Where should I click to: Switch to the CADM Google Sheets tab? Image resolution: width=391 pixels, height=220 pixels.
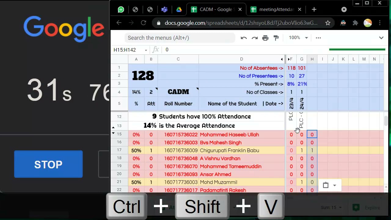(x=217, y=9)
